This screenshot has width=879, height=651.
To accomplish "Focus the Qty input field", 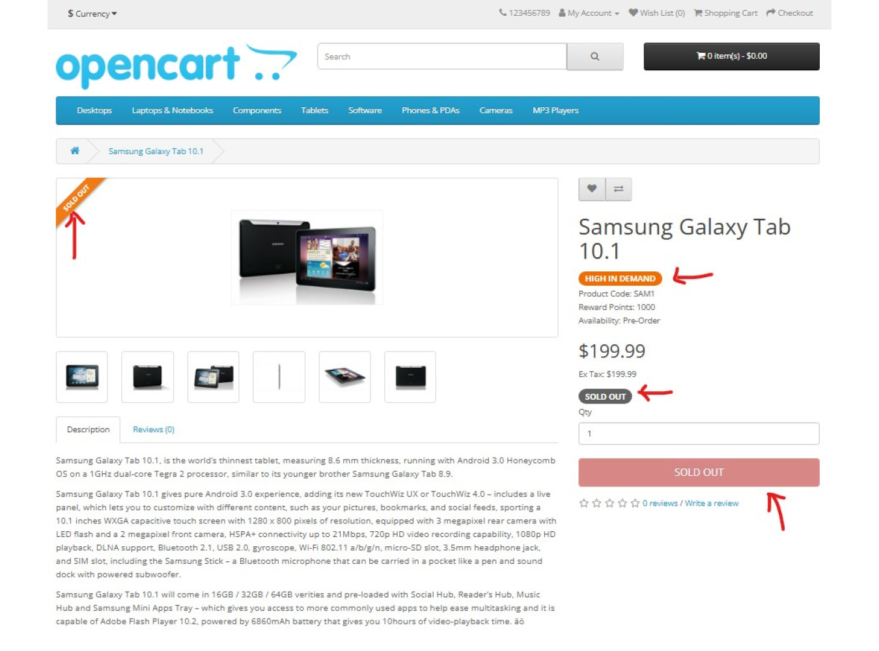I will point(699,434).
